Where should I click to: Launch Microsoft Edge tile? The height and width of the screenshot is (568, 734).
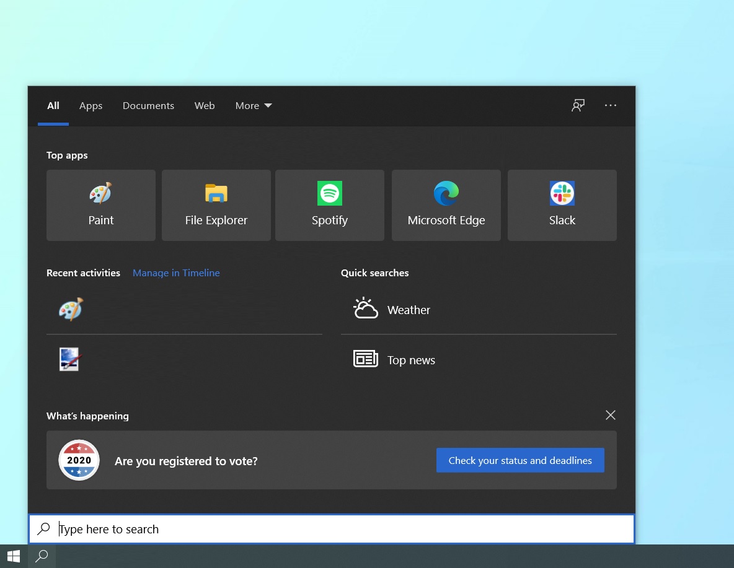[x=446, y=205]
